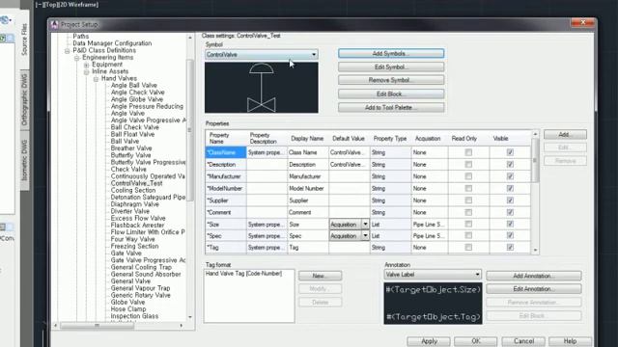618x347 pixels.
Task: Toggle Visible checkbox for Size row
Action: (510, 225)
